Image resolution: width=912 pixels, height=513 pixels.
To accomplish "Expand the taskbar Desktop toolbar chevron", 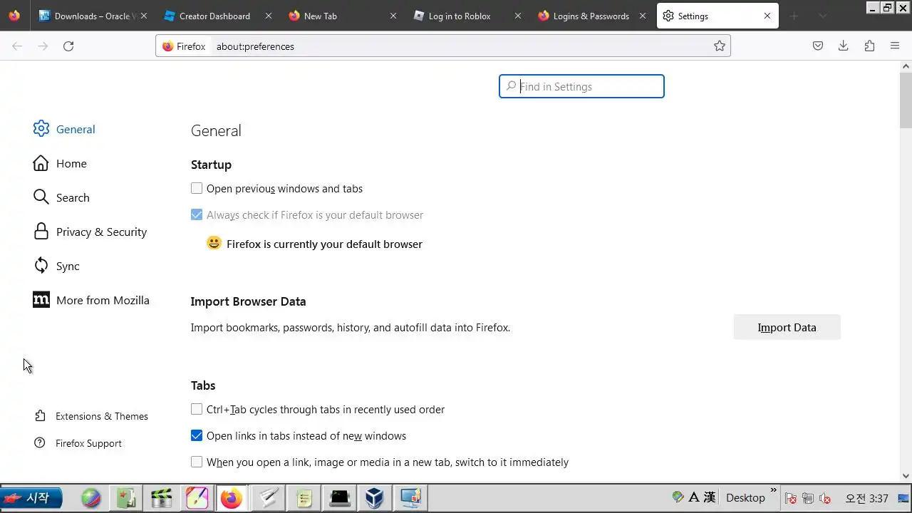I will [x=773, y=491].
